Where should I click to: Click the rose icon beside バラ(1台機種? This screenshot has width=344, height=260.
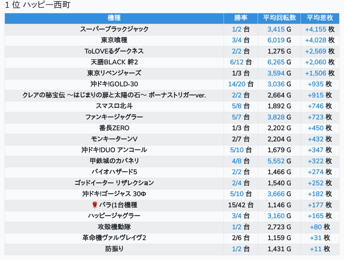94,205
